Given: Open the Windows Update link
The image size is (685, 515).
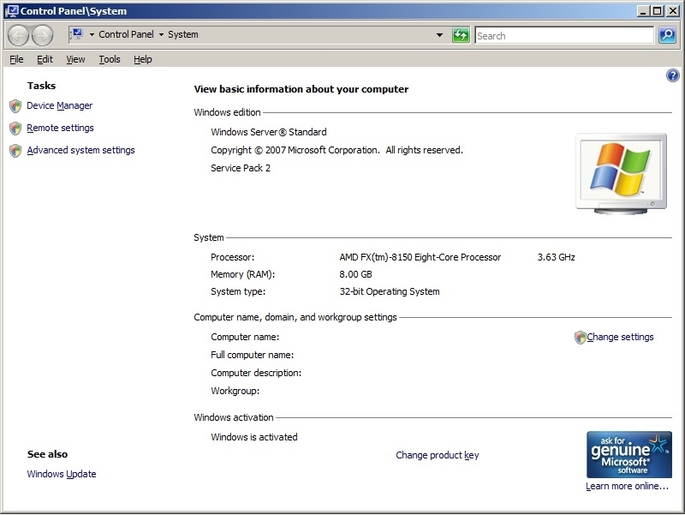Looking at the screenshot, I should (x=62, y=474).
